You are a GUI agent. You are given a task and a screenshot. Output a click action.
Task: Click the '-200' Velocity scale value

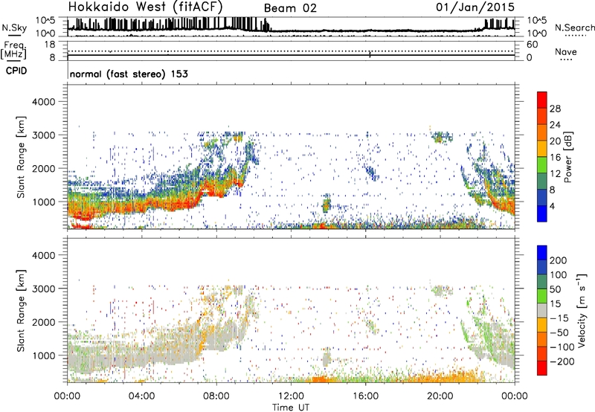coord(562,361)
